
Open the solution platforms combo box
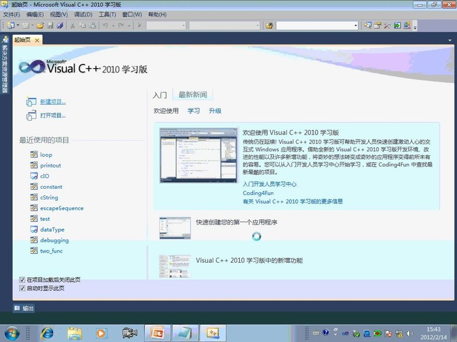224,26
